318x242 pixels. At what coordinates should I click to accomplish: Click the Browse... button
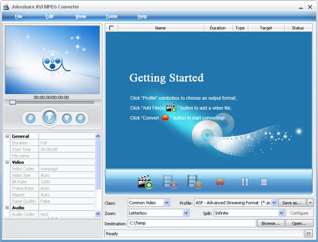click(x=270, y=223)
